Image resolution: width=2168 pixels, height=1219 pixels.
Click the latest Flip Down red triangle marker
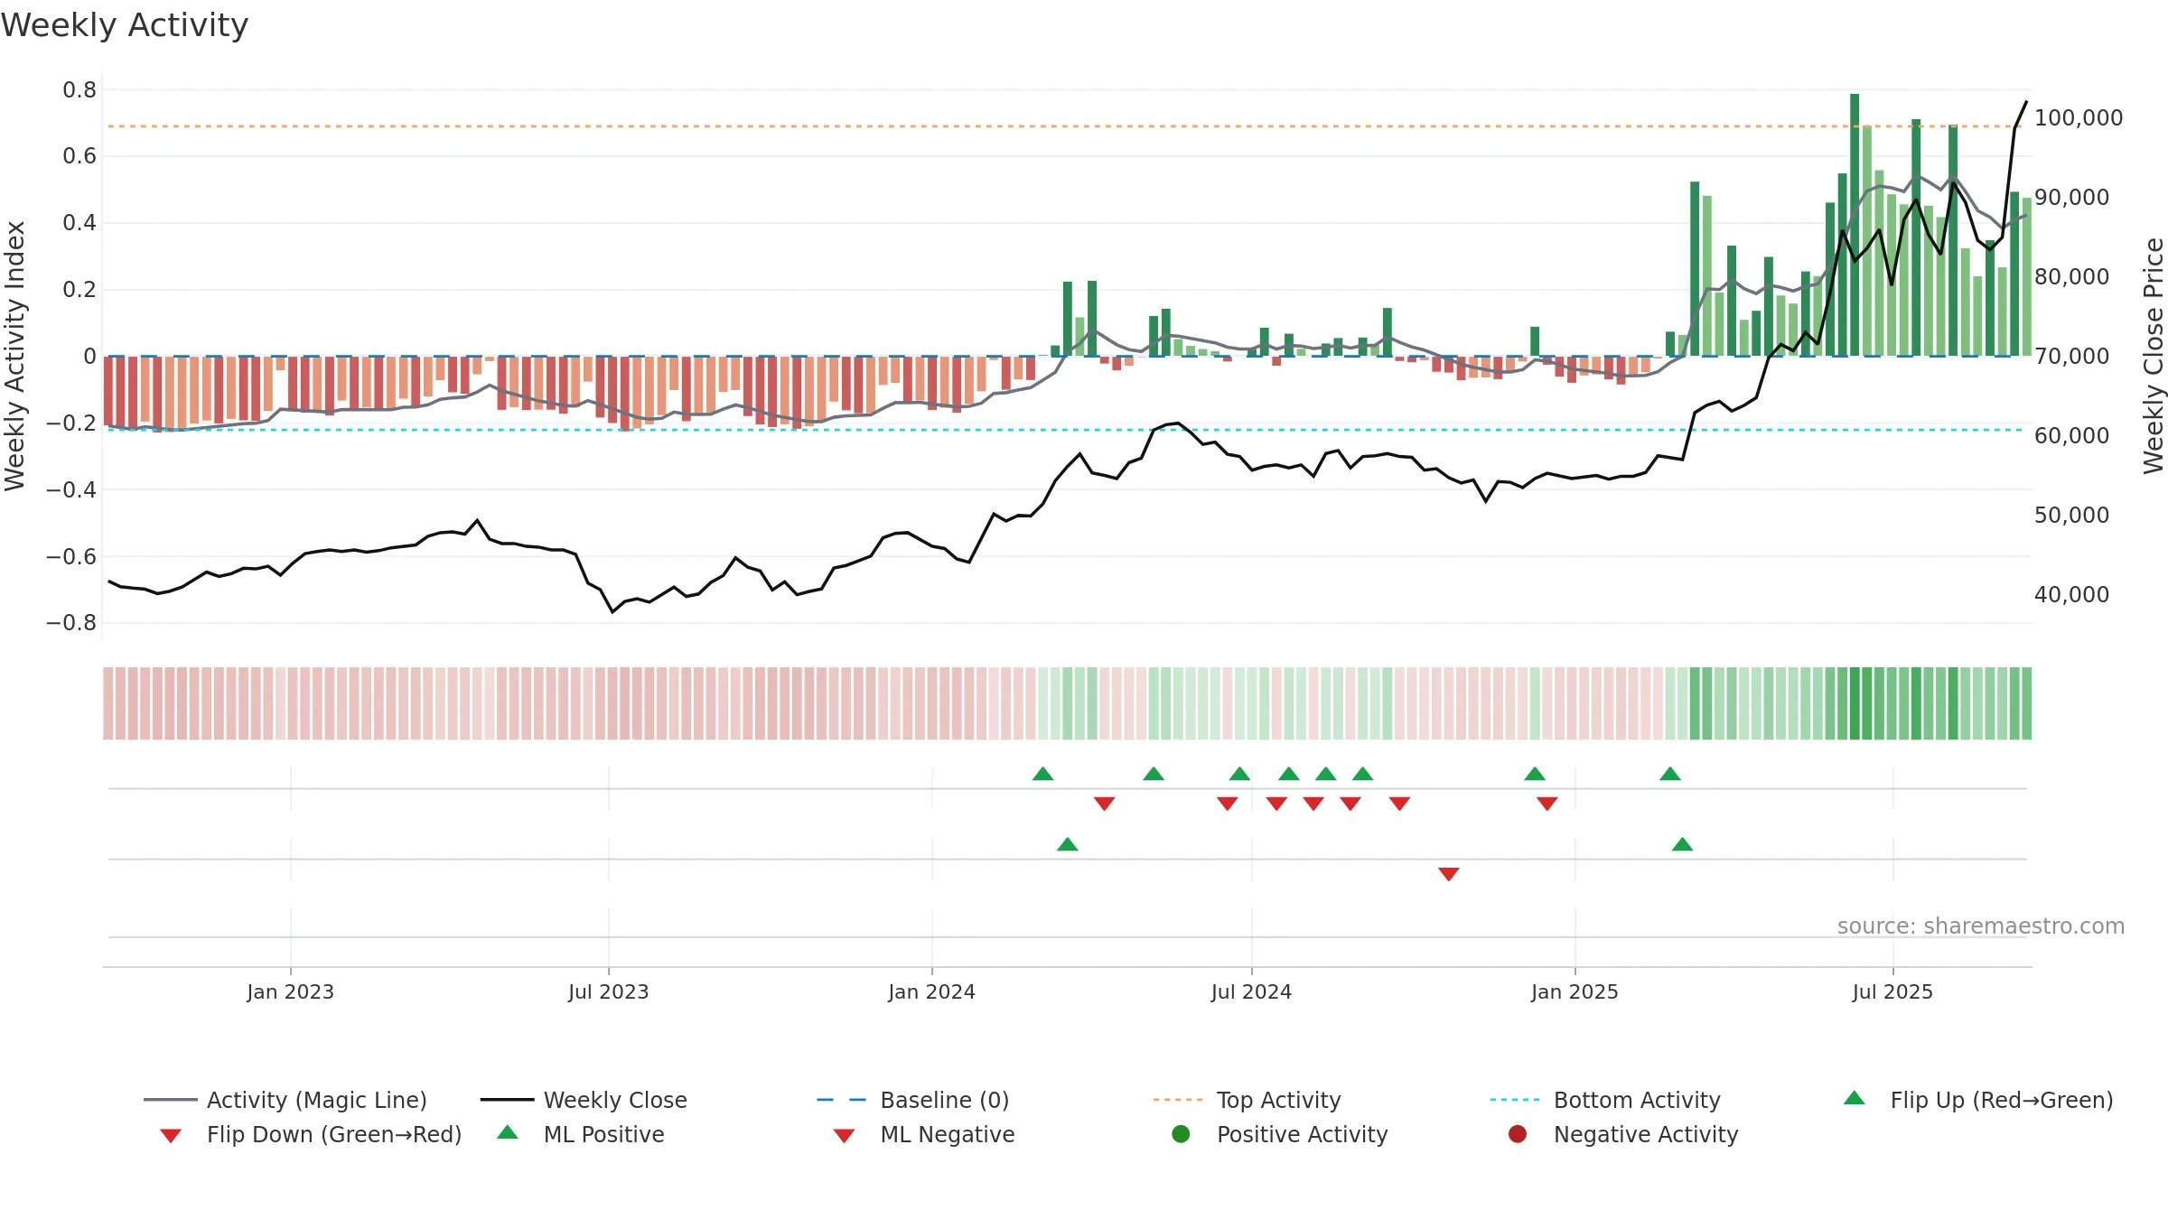(1547, 804)
